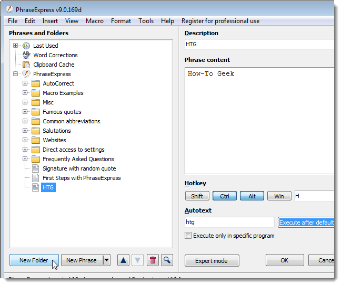Expand the Websites folder
Screen dimensions: 342x286
[25, 140]
